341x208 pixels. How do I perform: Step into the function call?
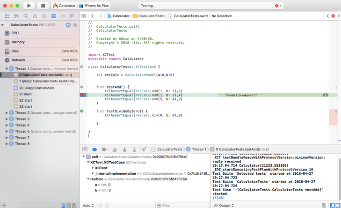point(124,149)
